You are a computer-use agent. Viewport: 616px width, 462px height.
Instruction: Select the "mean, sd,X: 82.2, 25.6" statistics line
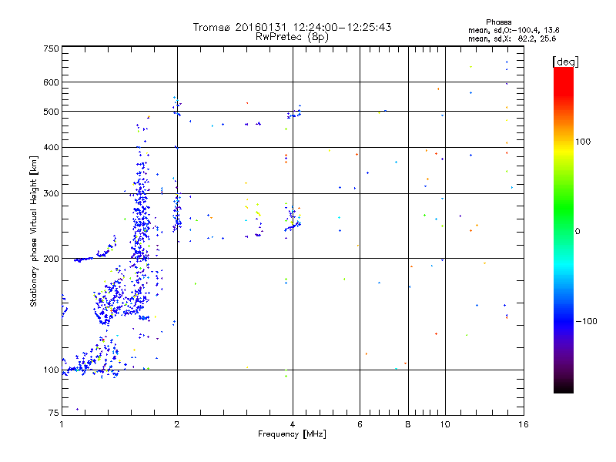512,38
